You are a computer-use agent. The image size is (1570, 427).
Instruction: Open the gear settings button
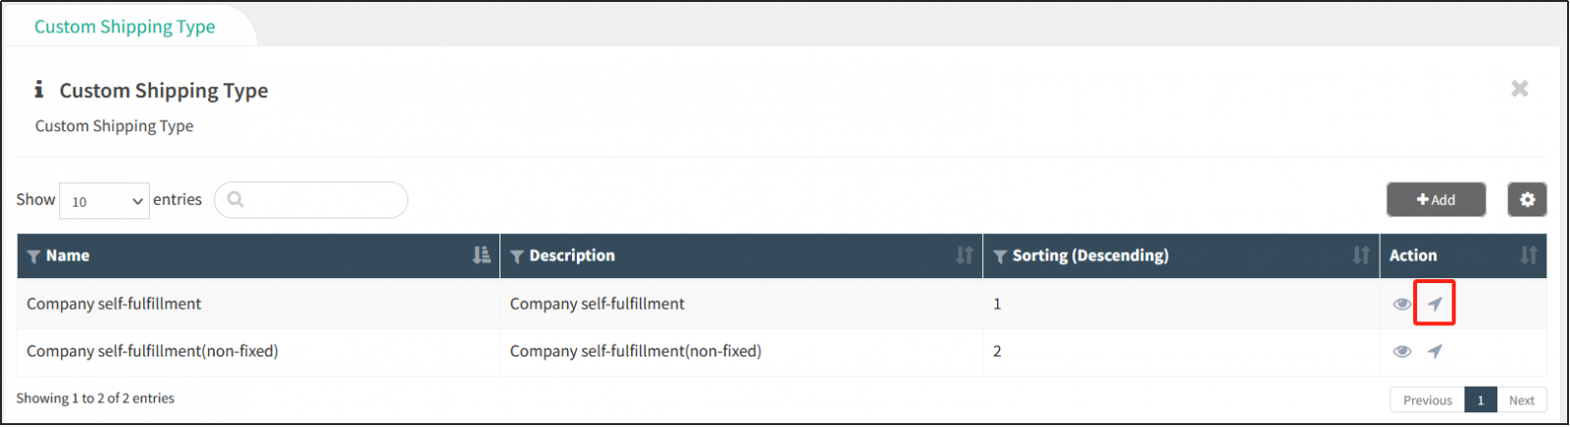[x=1527, y=200]
